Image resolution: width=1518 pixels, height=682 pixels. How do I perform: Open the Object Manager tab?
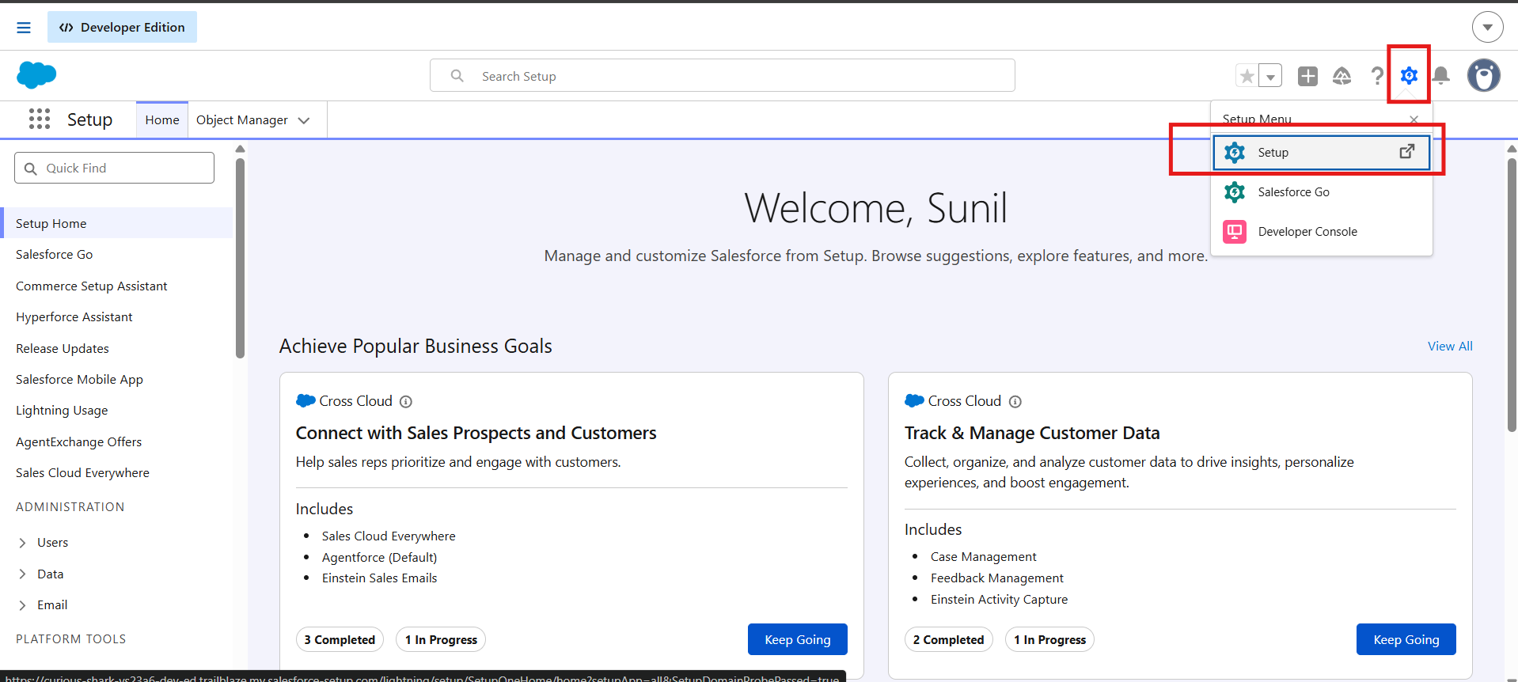242,120
